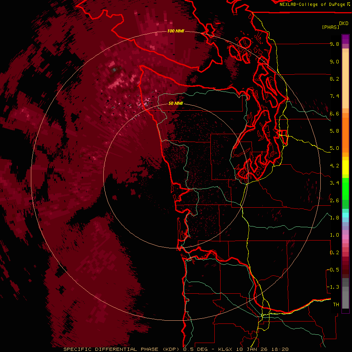Click the 100 NMI range ring label
The image size is (352, 352).
pyautogui.click(x=176, y=31)
